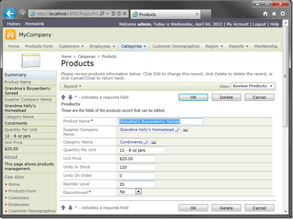
Task: Open the View Review Products dropdown
Action: point(253,86)
